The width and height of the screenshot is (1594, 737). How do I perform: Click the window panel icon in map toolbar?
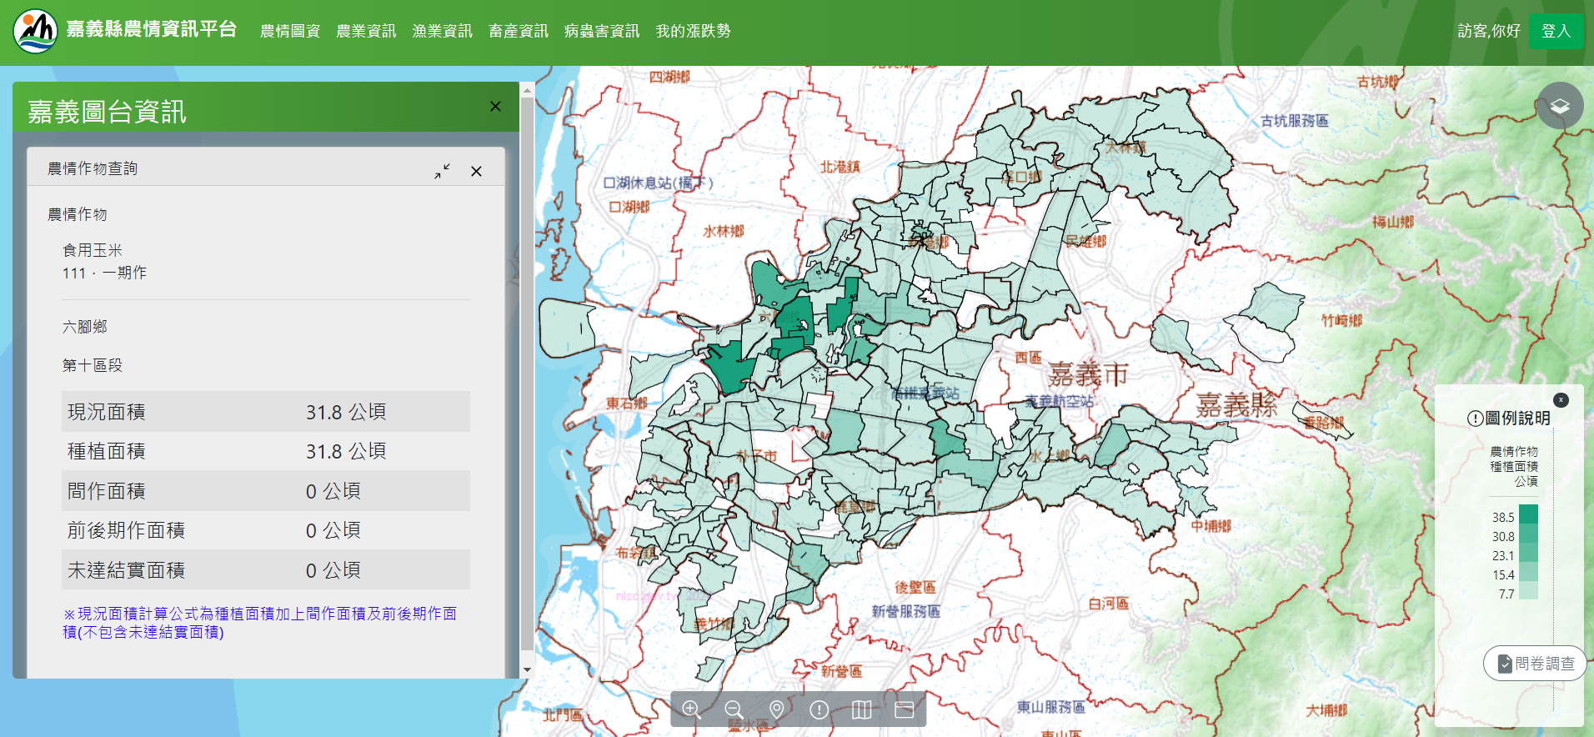pyautogui.click(x=905, y=709)
